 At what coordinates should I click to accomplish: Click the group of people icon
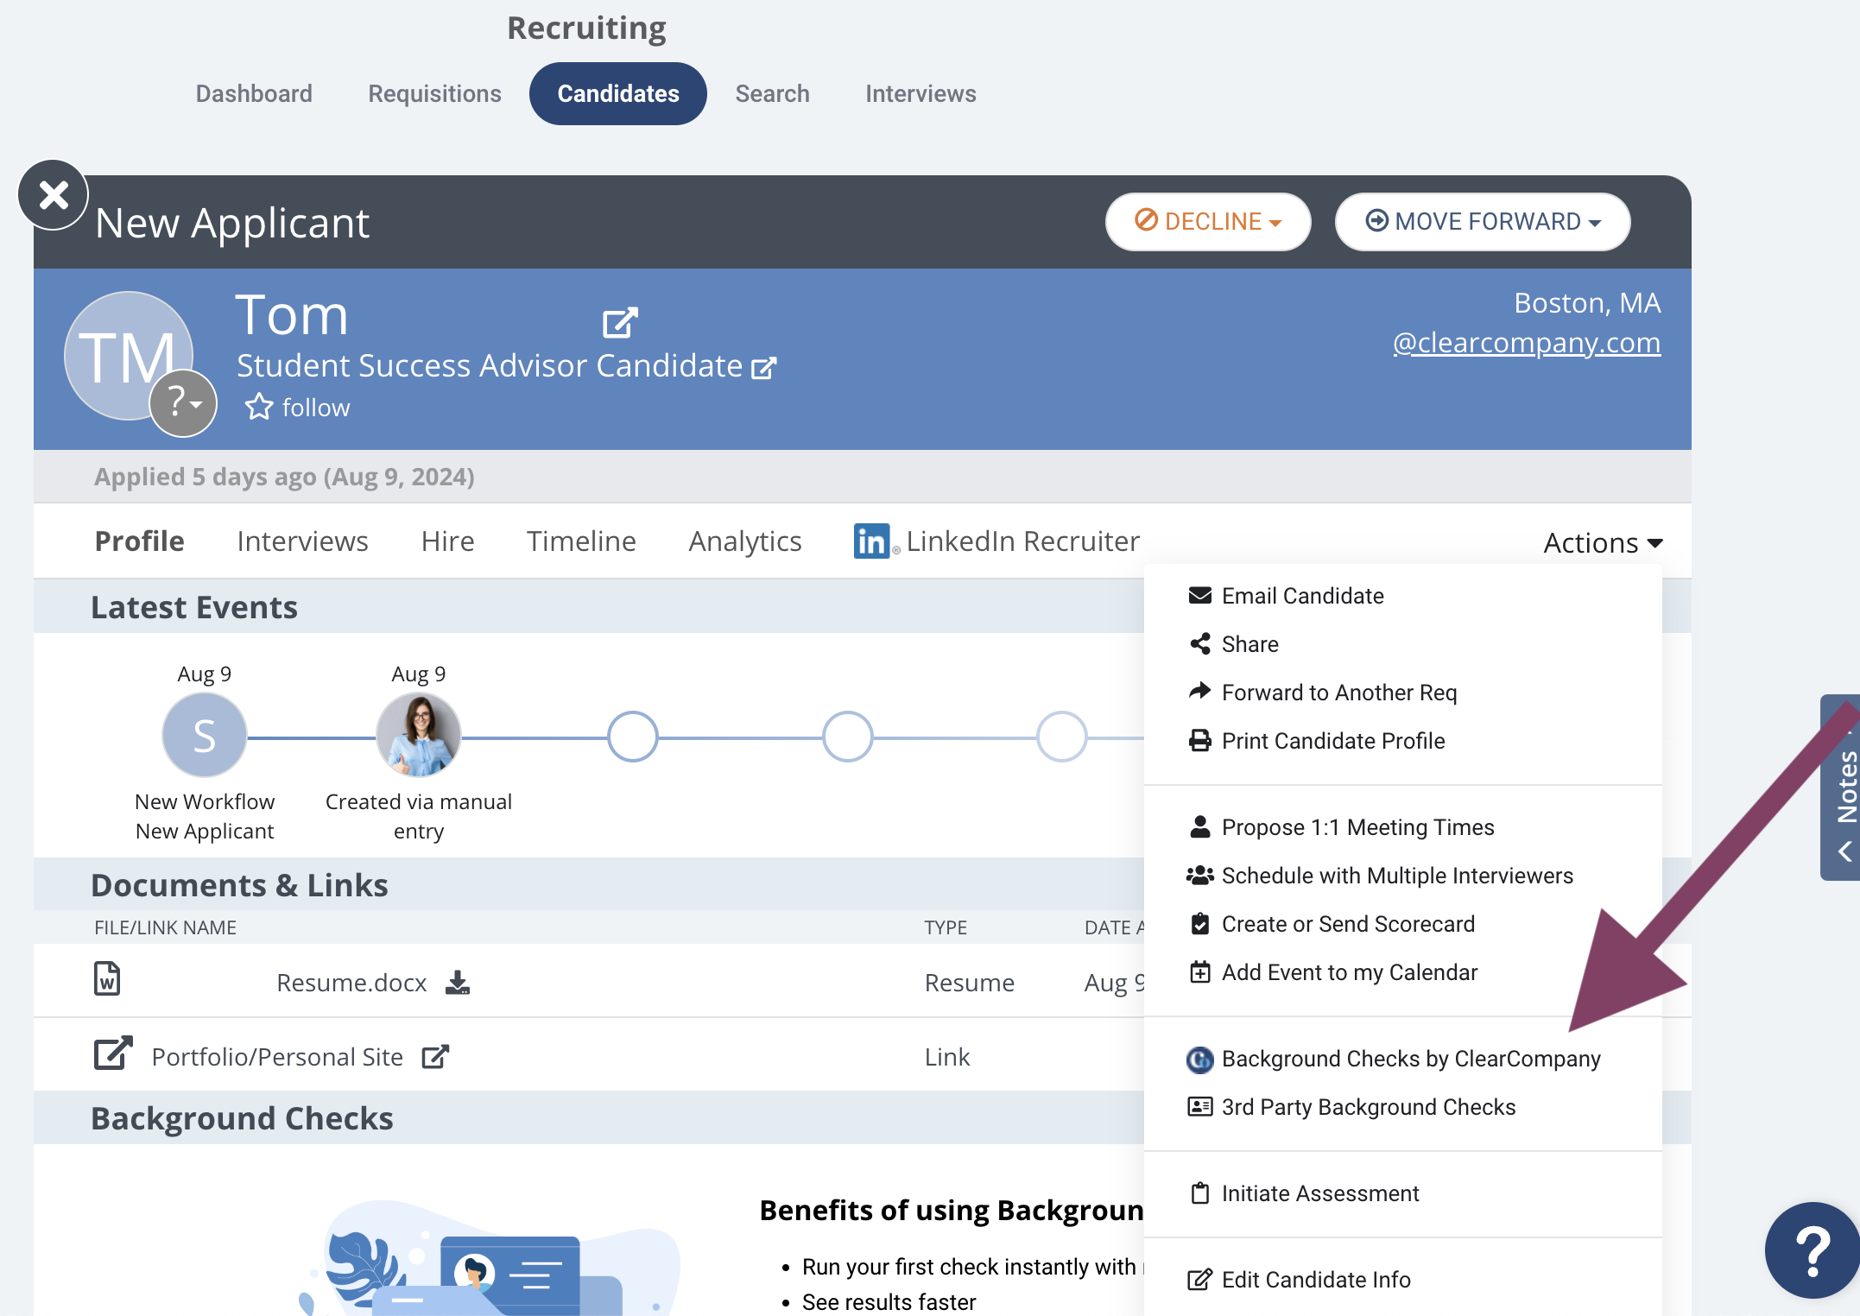1200,876
